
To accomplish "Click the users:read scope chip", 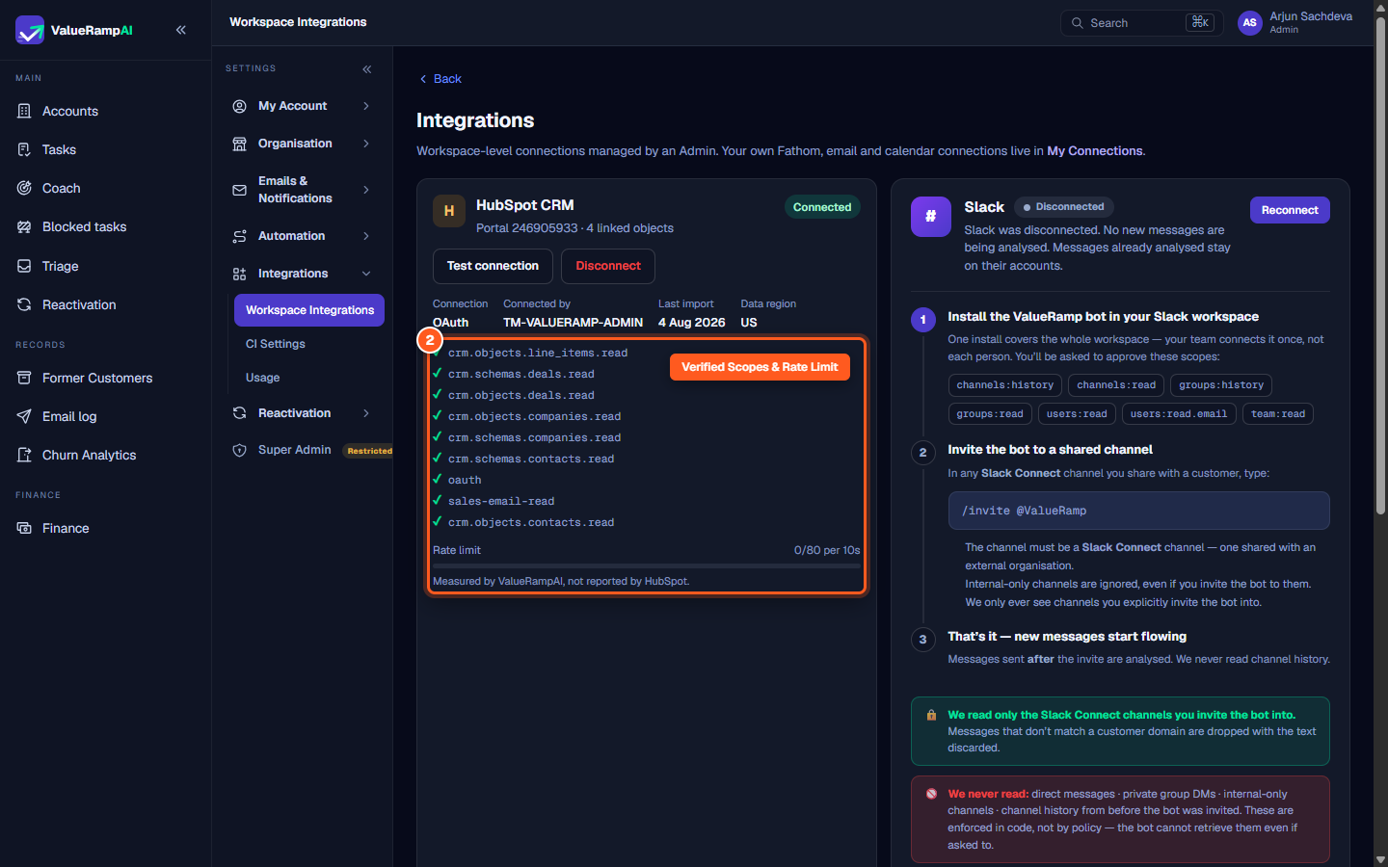I will 1077,414.
